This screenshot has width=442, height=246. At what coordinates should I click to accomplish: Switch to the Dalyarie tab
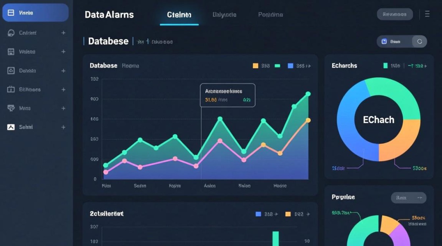(224, 15)
